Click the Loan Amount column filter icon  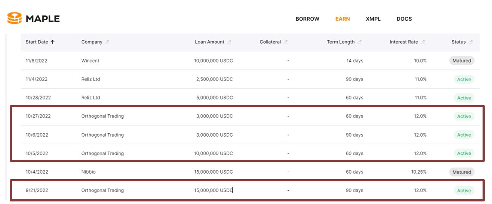pyautogui.click(x=229, y=42)
